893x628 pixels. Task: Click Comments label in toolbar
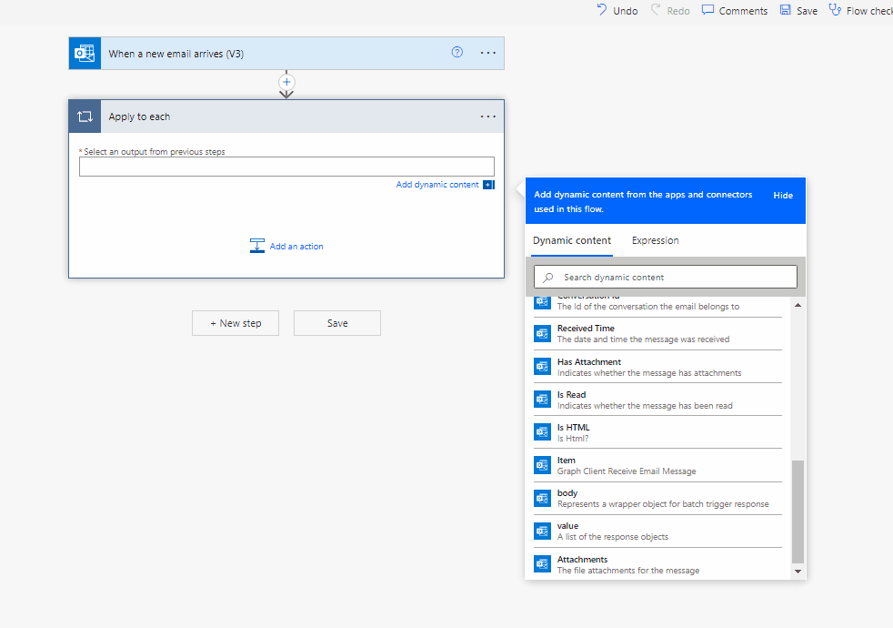click(743, 11)
